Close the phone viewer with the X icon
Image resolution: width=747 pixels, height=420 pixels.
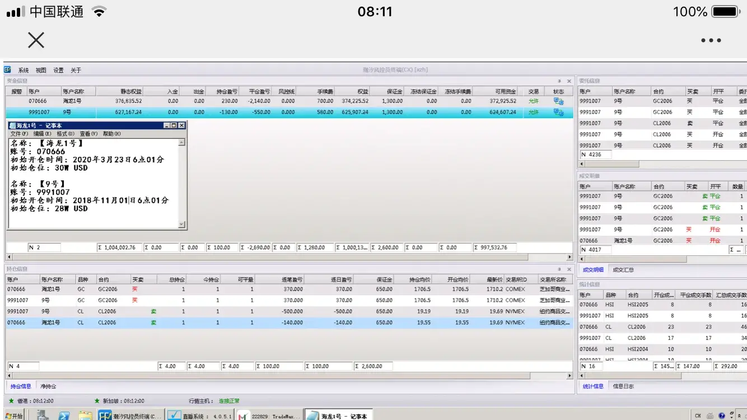[36, 40]
